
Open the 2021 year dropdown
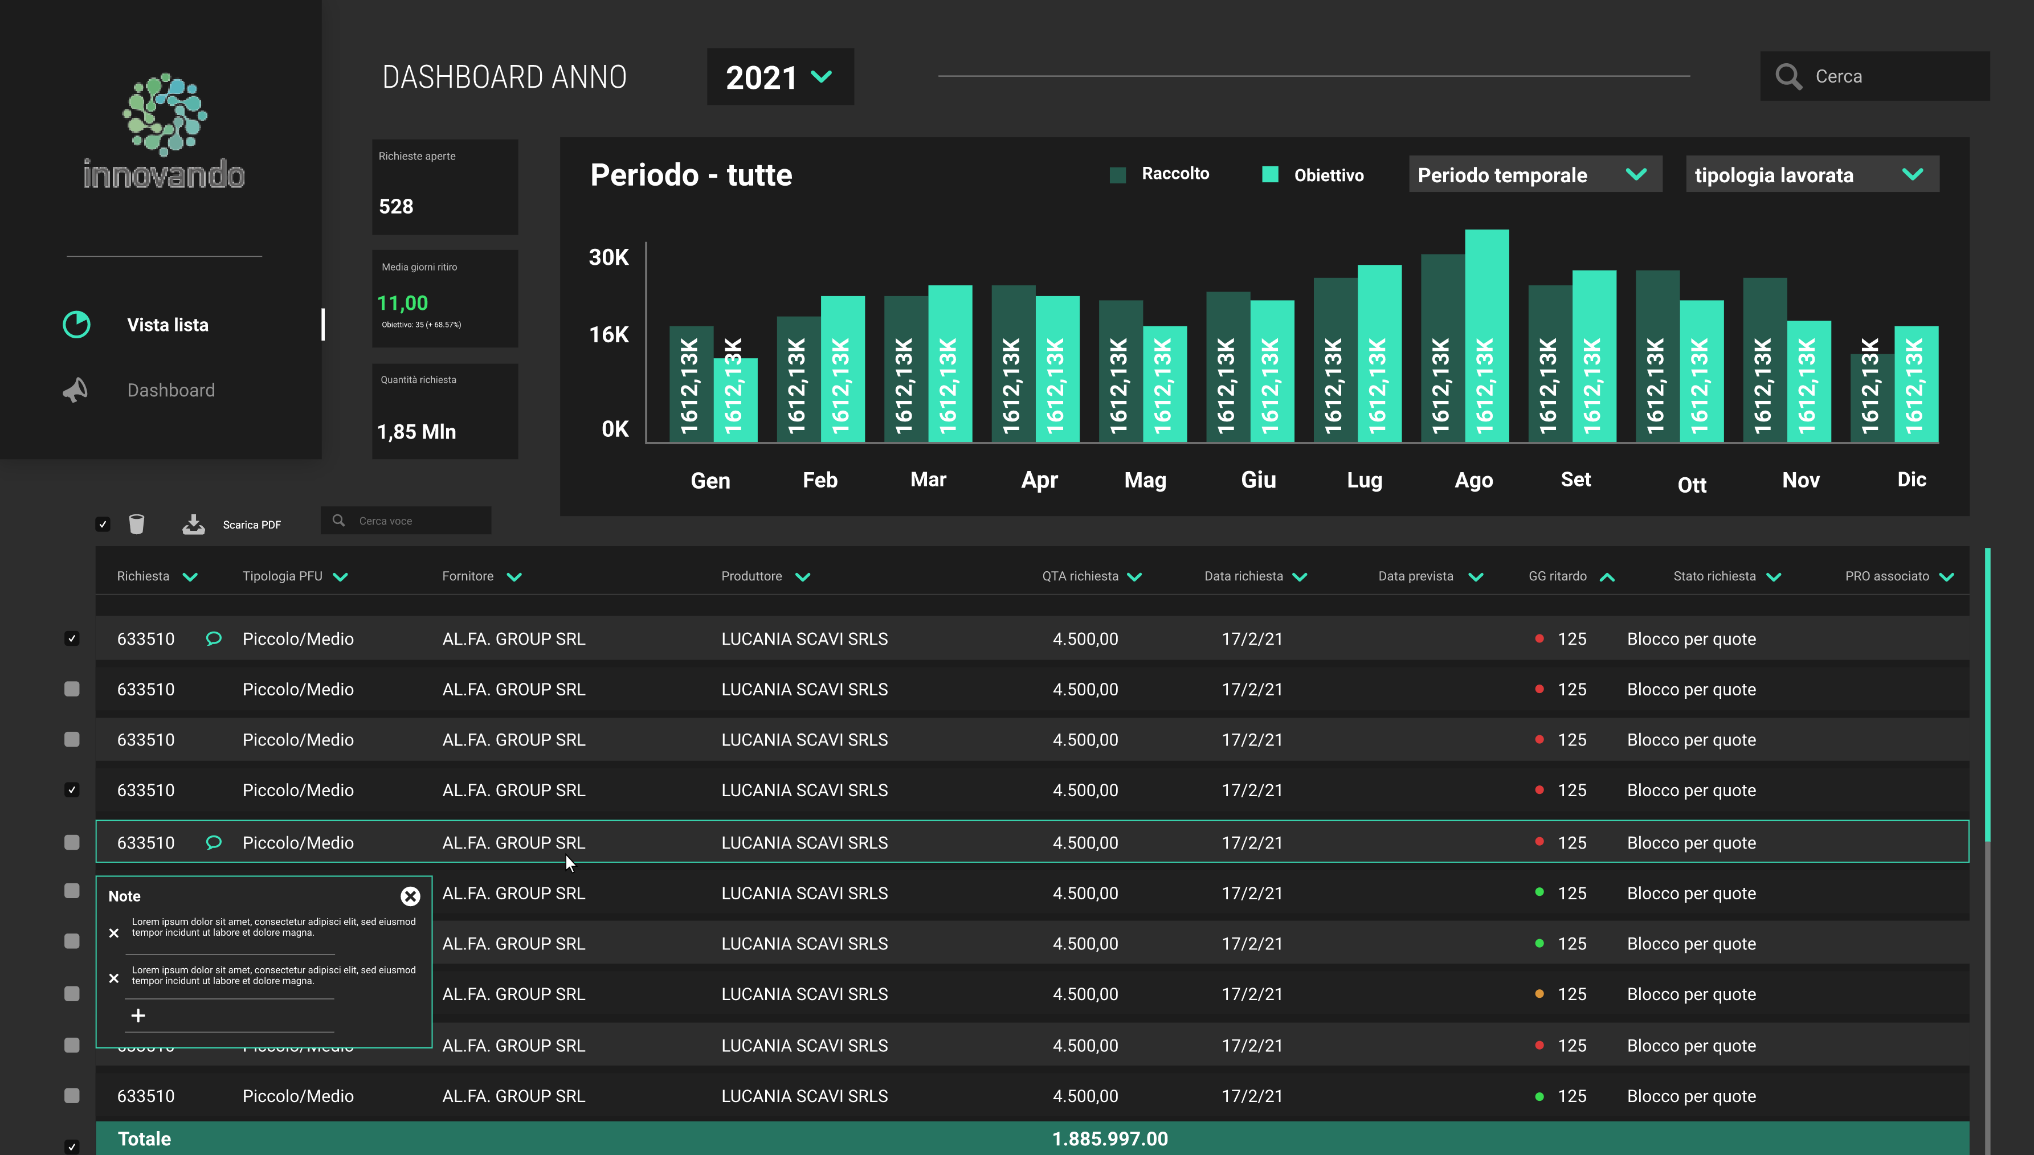click(x=780, y=76)
